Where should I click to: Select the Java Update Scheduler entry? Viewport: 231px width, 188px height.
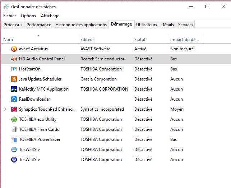[40, 79]
